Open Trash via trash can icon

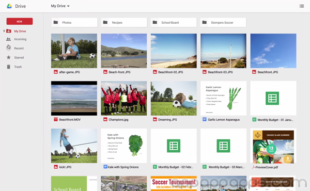(x=8, y=67)
